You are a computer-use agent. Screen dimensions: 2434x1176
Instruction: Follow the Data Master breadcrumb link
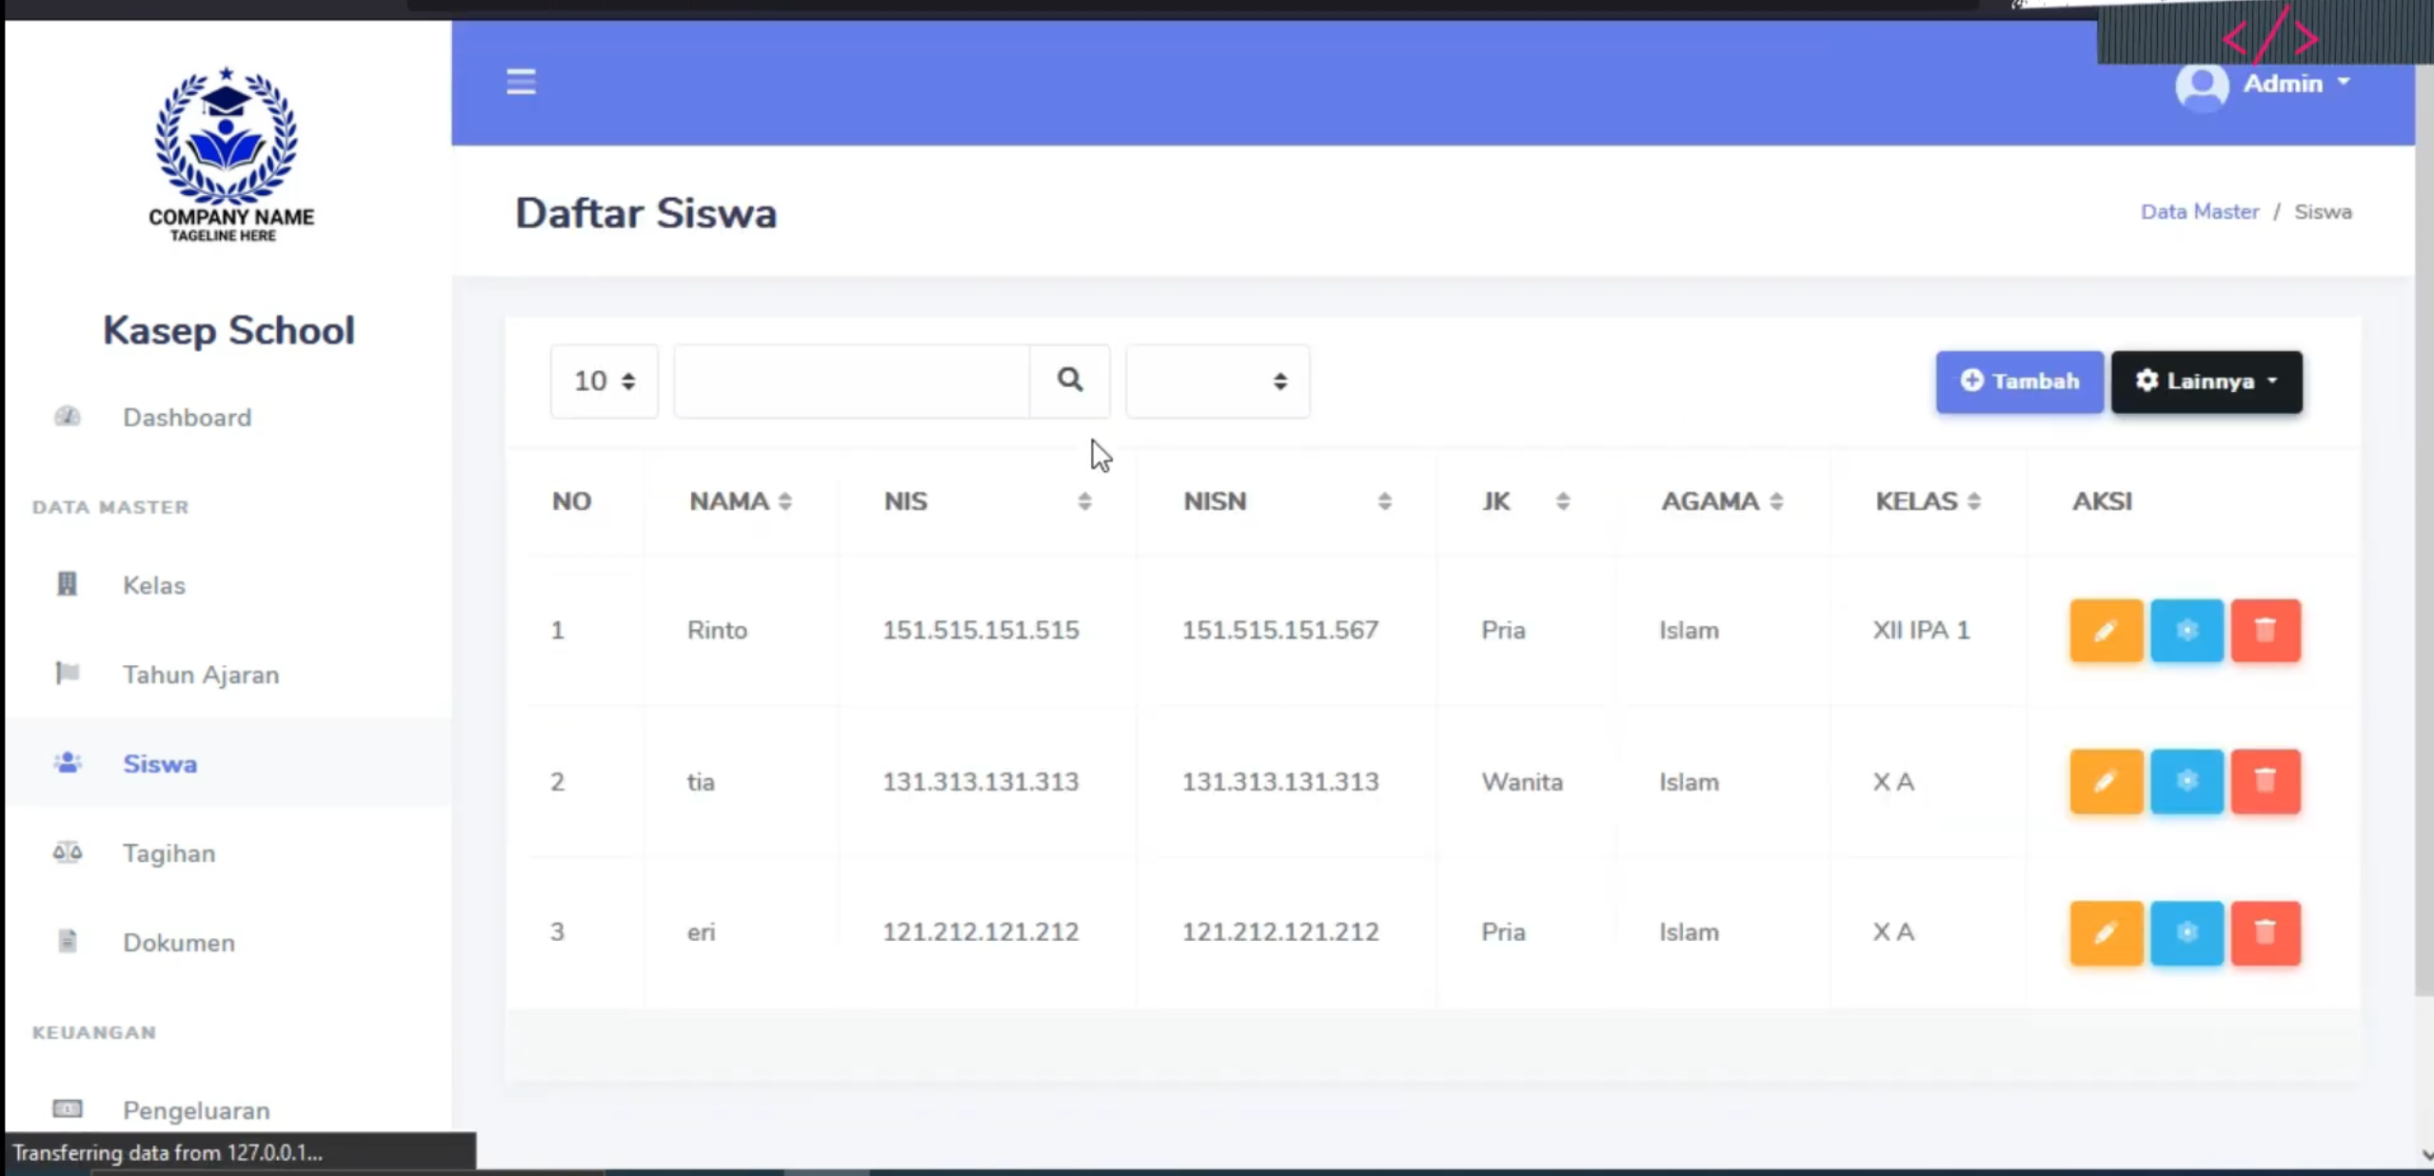click(x=2199, y=212)
